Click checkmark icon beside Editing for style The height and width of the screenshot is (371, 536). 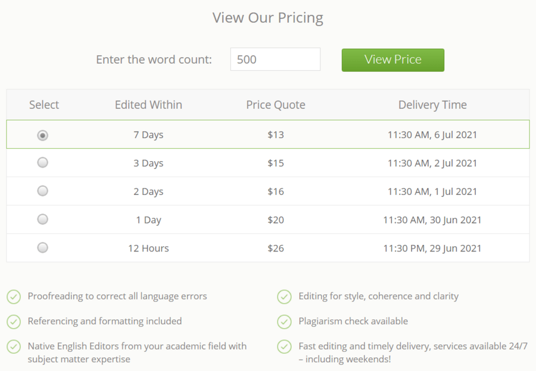pos(285,297)
